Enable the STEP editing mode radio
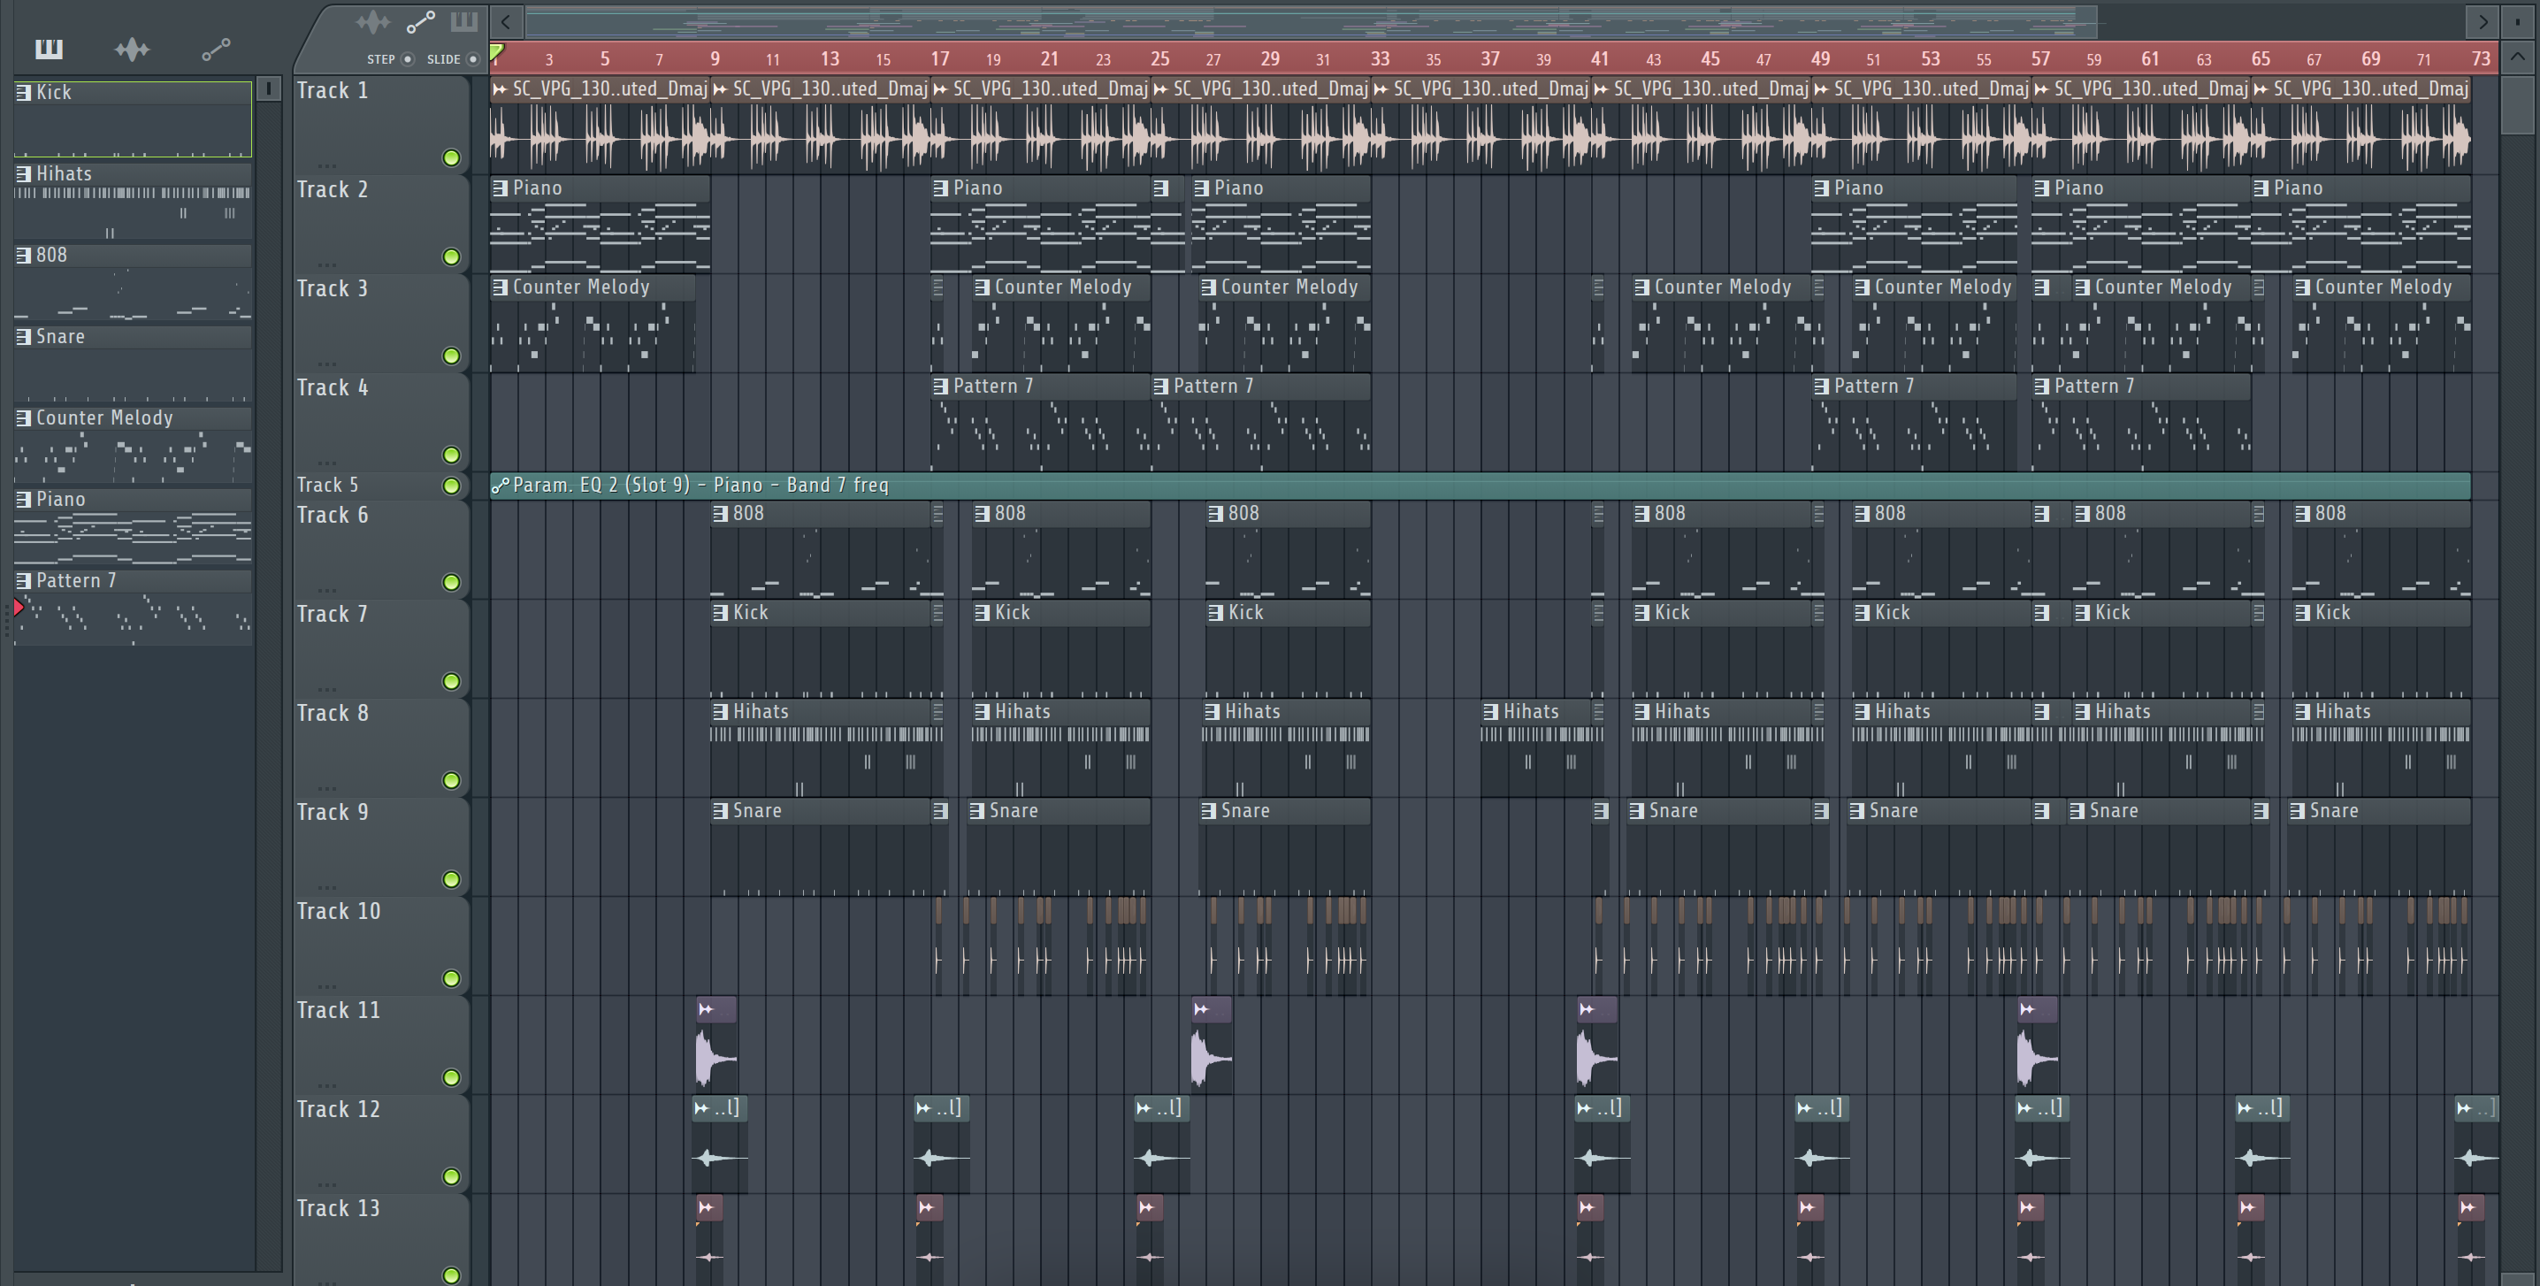 click(407, 59)
